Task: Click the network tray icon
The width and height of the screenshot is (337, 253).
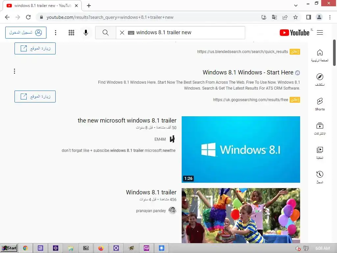Action: [306, 248]
